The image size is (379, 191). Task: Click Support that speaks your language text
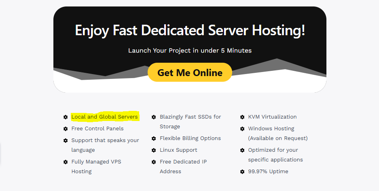point(105,145)
